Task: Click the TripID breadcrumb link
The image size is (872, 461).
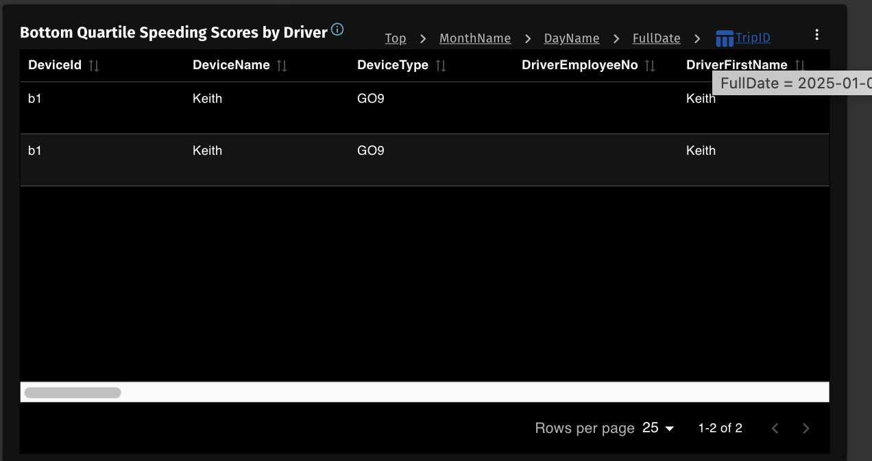Action: pos(753,38)
